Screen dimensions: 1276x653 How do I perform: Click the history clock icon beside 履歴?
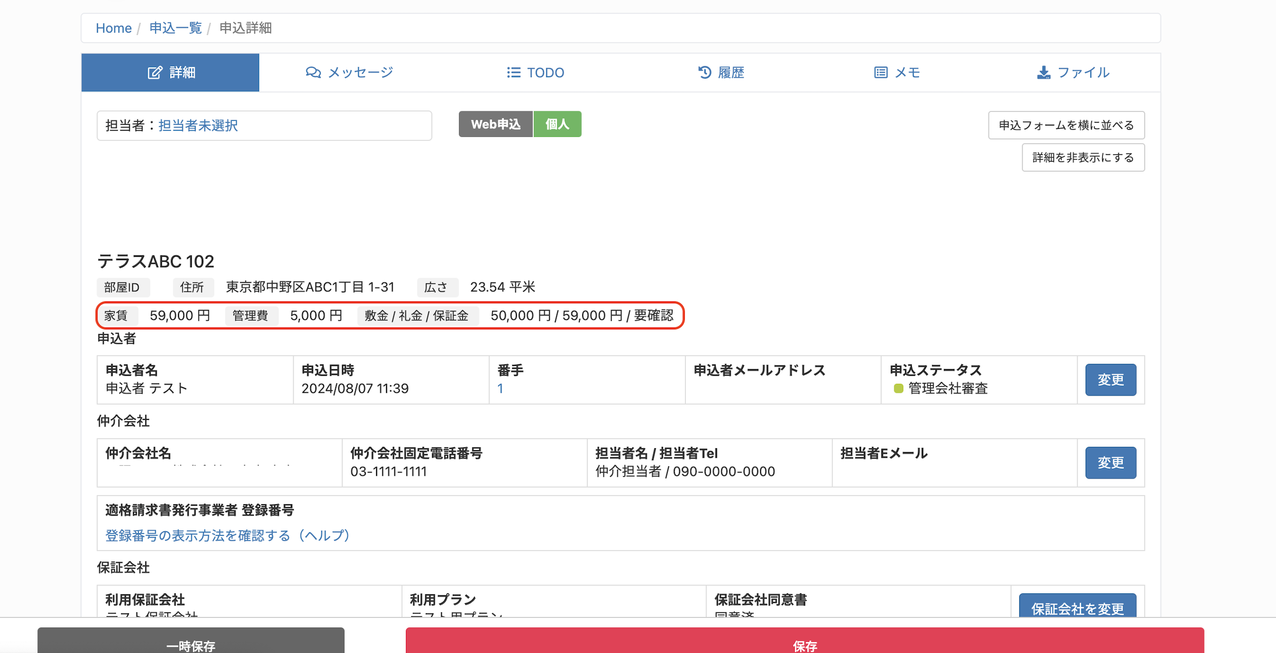704,73
